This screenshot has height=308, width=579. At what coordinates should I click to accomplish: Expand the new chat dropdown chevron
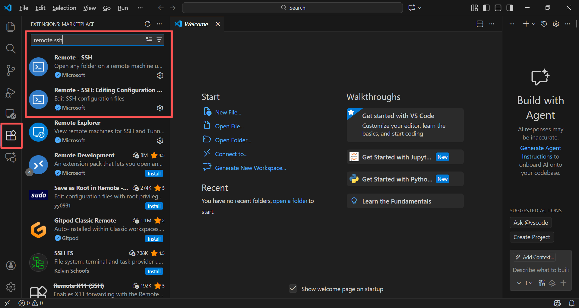coord(533,24)
